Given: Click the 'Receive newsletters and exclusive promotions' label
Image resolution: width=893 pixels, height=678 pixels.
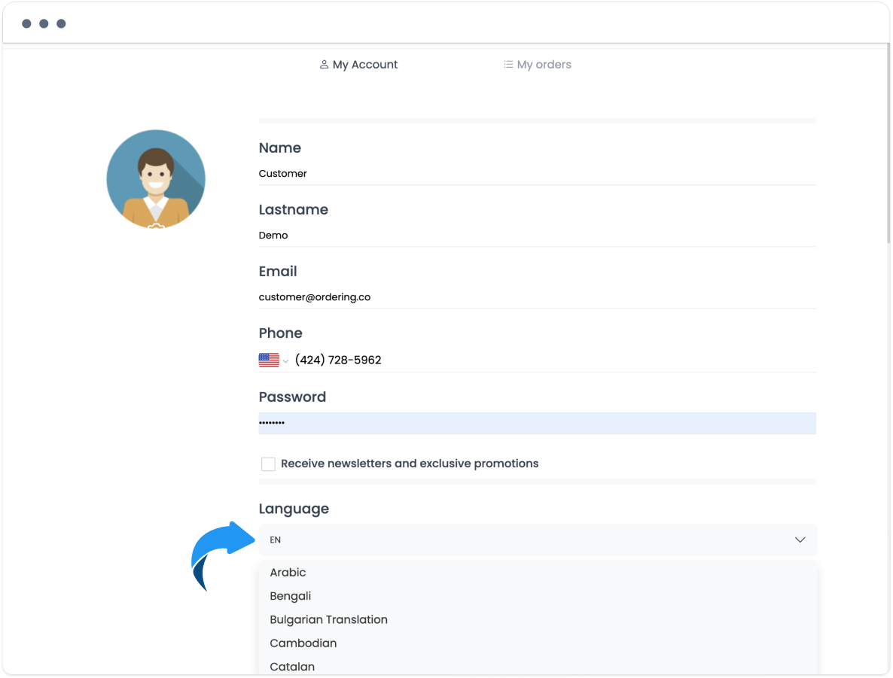Looking at the screenshot, I should click(x=410, y=464).
